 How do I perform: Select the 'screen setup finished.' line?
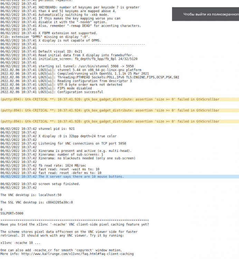point(40,184)
